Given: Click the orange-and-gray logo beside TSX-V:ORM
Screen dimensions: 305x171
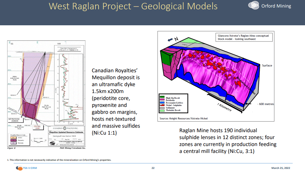Looking at the screenshot, I should point(19,168).
